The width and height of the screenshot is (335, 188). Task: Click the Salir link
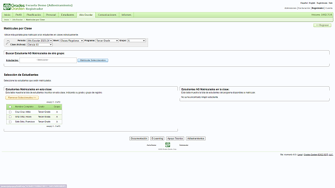coord(331,3)
